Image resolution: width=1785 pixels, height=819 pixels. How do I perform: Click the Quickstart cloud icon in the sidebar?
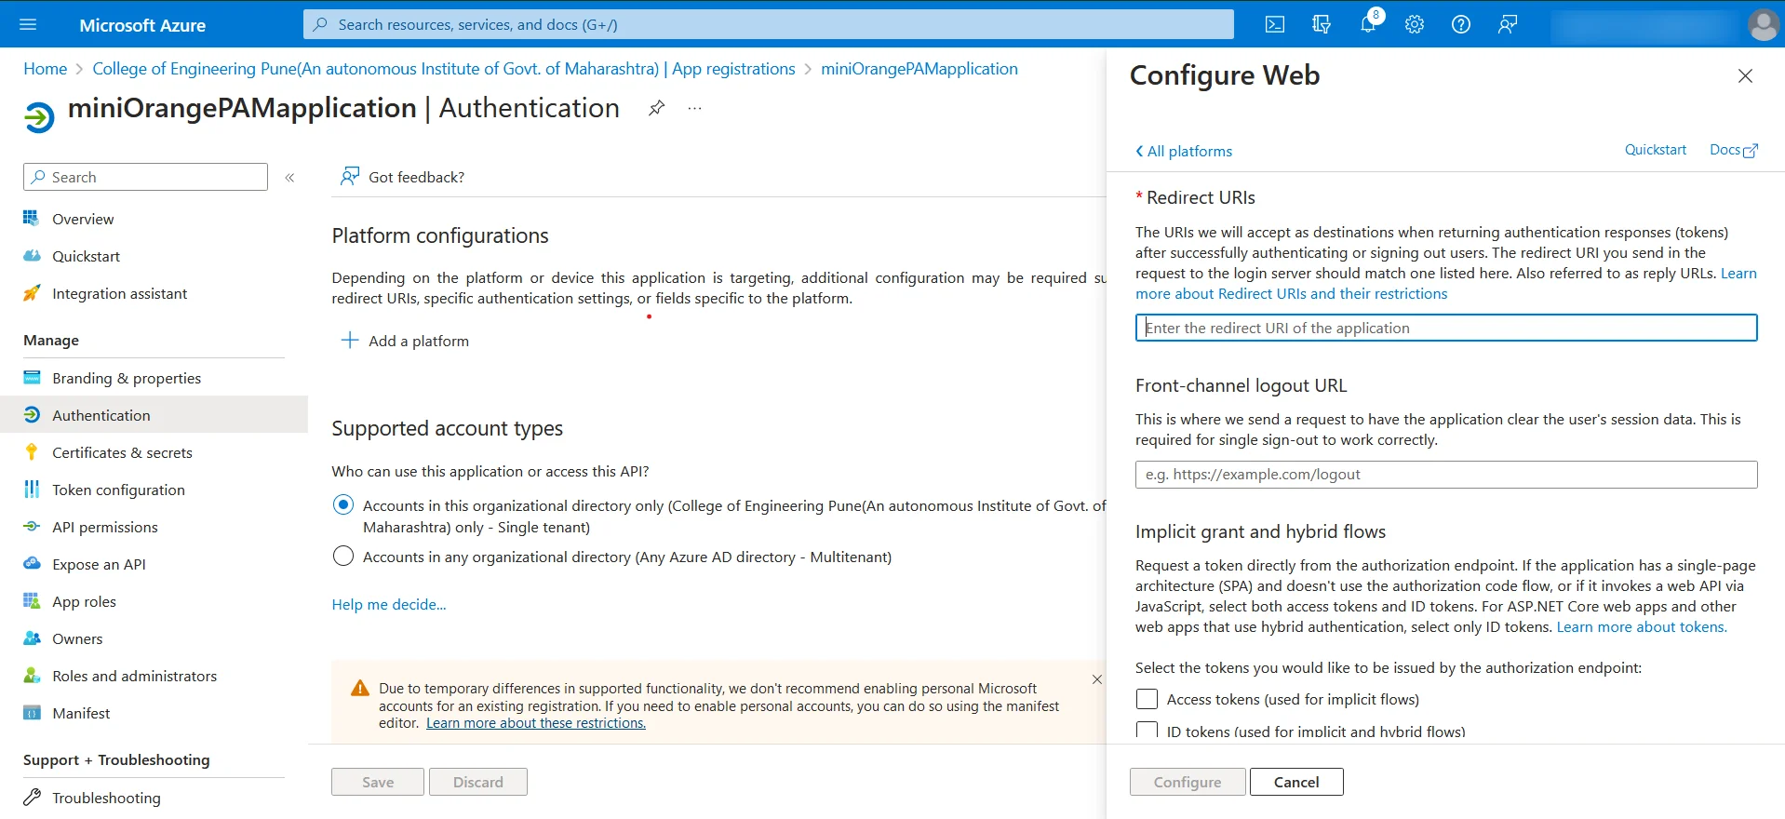32,256
